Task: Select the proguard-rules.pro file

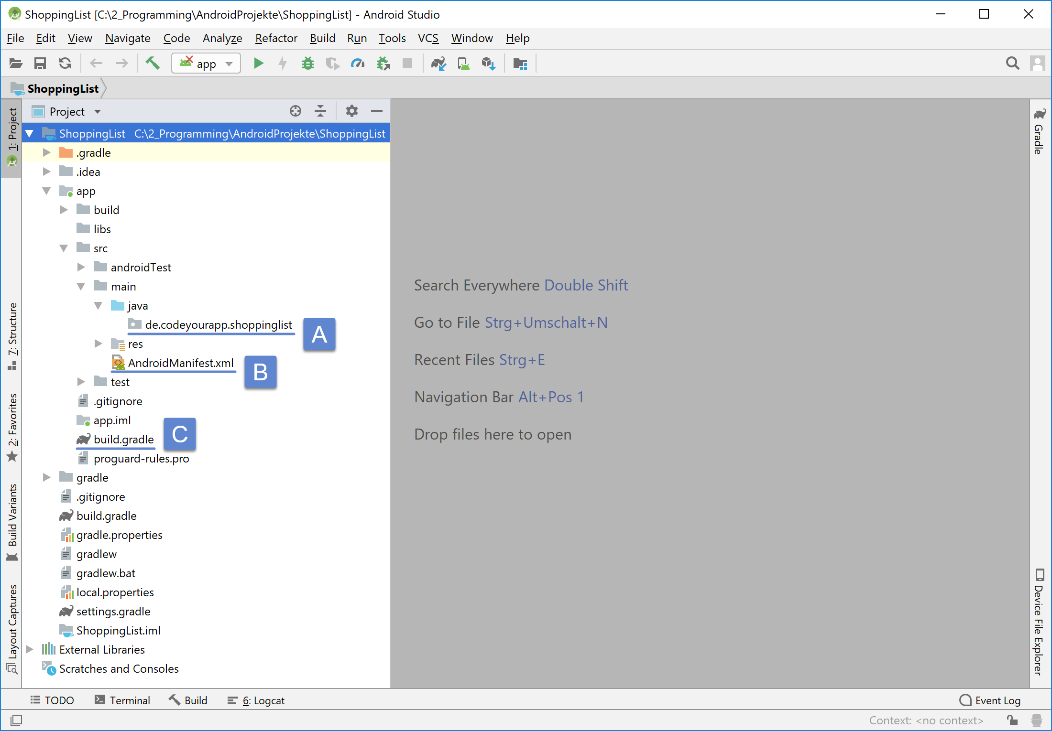Action: (x=142, y=459)
